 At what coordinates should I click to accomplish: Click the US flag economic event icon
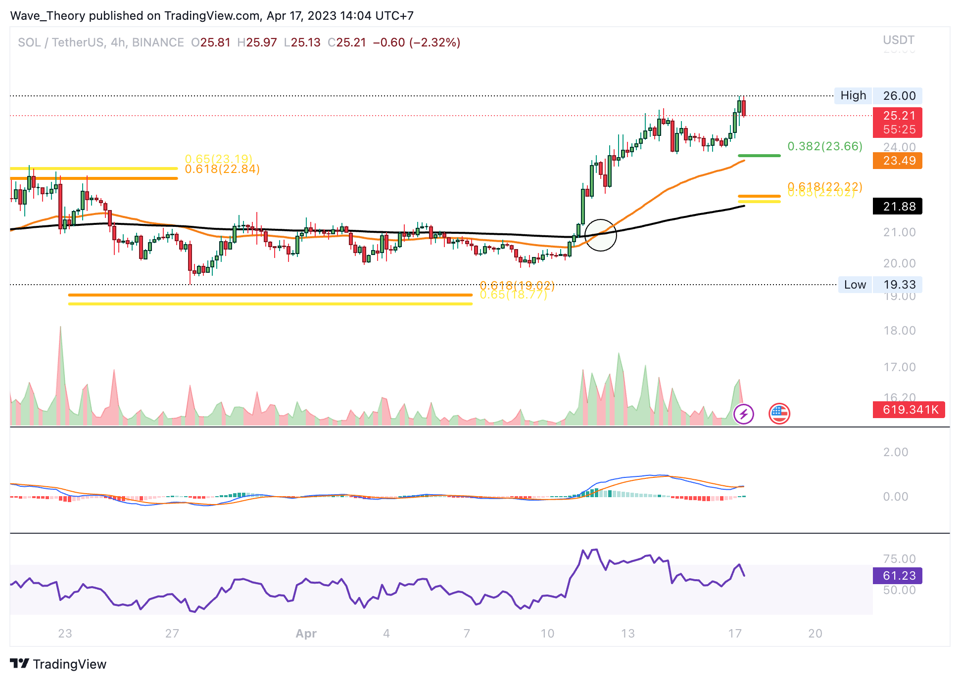tap(779, 414)
